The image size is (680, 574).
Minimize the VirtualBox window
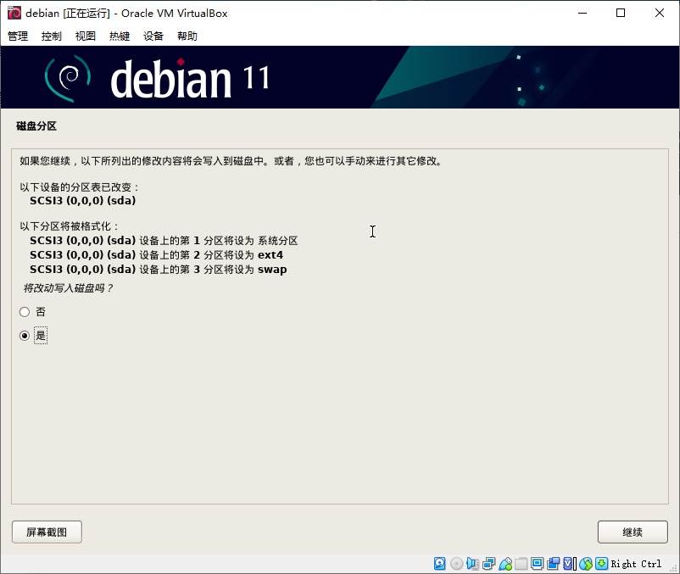pyautogui.click(x=582, y=13)
